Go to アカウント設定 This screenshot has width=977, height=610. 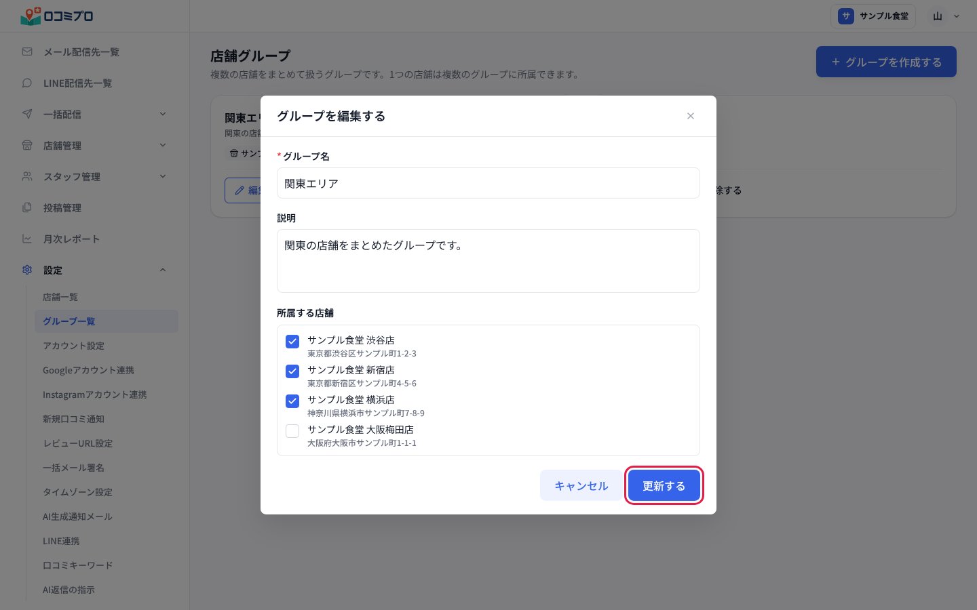click(107, 346)
